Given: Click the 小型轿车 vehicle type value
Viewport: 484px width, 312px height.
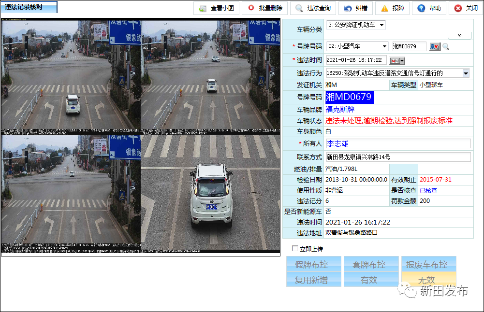Looking at the screenshot, I should pyautogui.click(x=431, y=85).
